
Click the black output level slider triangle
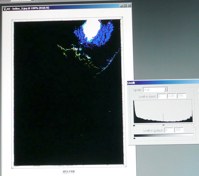tap(134, 138)
